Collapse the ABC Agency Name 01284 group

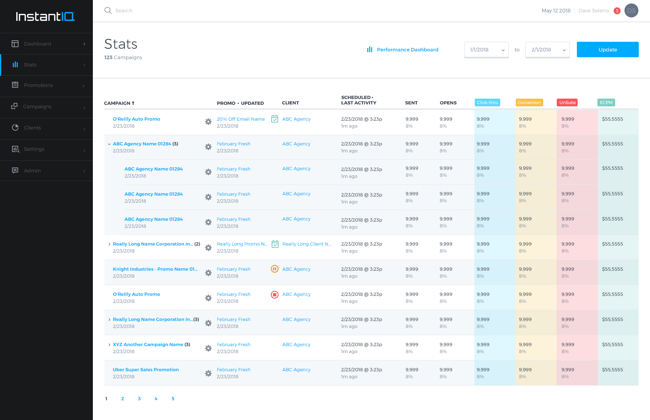[x=109, y=143]
